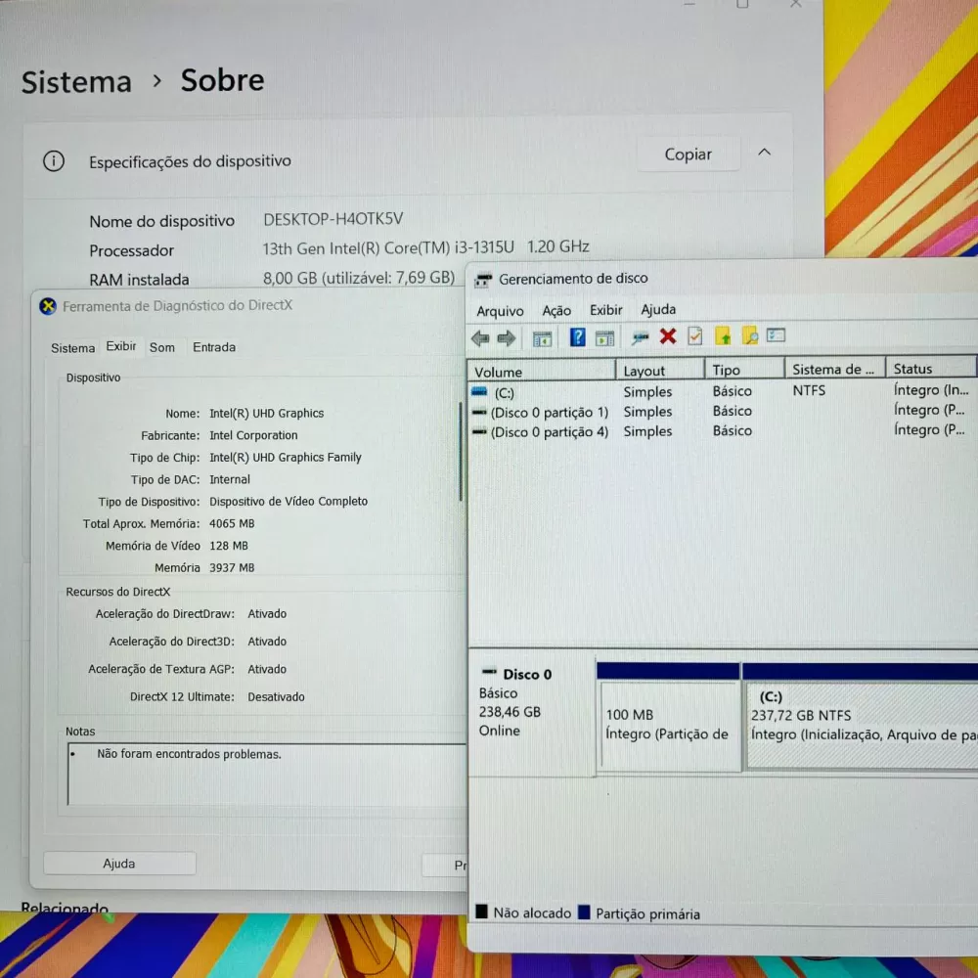Click Total Aprox. Memória value 4065 MB
The height and width of the screenshot is (978, 978).
click(232, 523)
